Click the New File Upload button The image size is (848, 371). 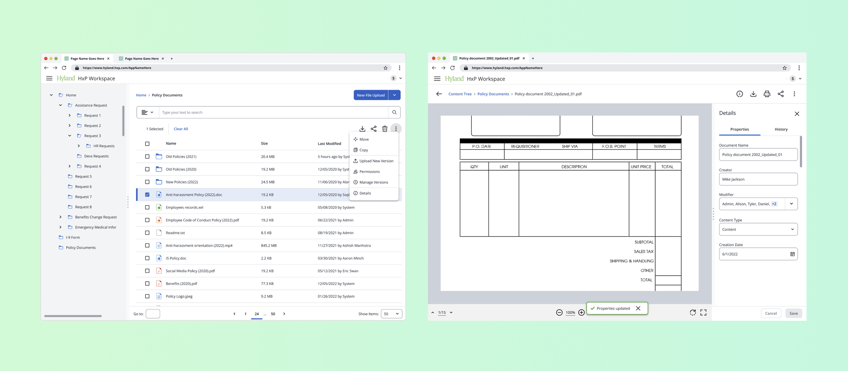(x=370, y=95)
